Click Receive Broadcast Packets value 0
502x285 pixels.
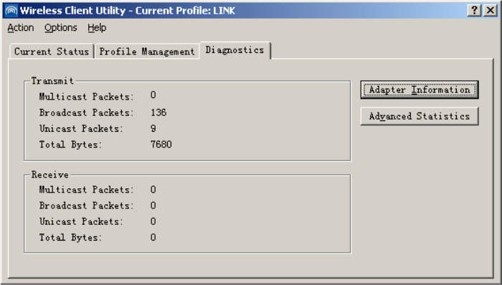pyautogui.click(x=153, y=206)
